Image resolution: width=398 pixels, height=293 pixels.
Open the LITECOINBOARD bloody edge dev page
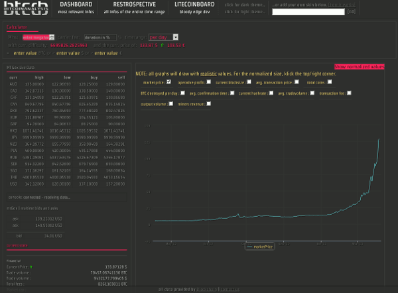pos(194,8)
